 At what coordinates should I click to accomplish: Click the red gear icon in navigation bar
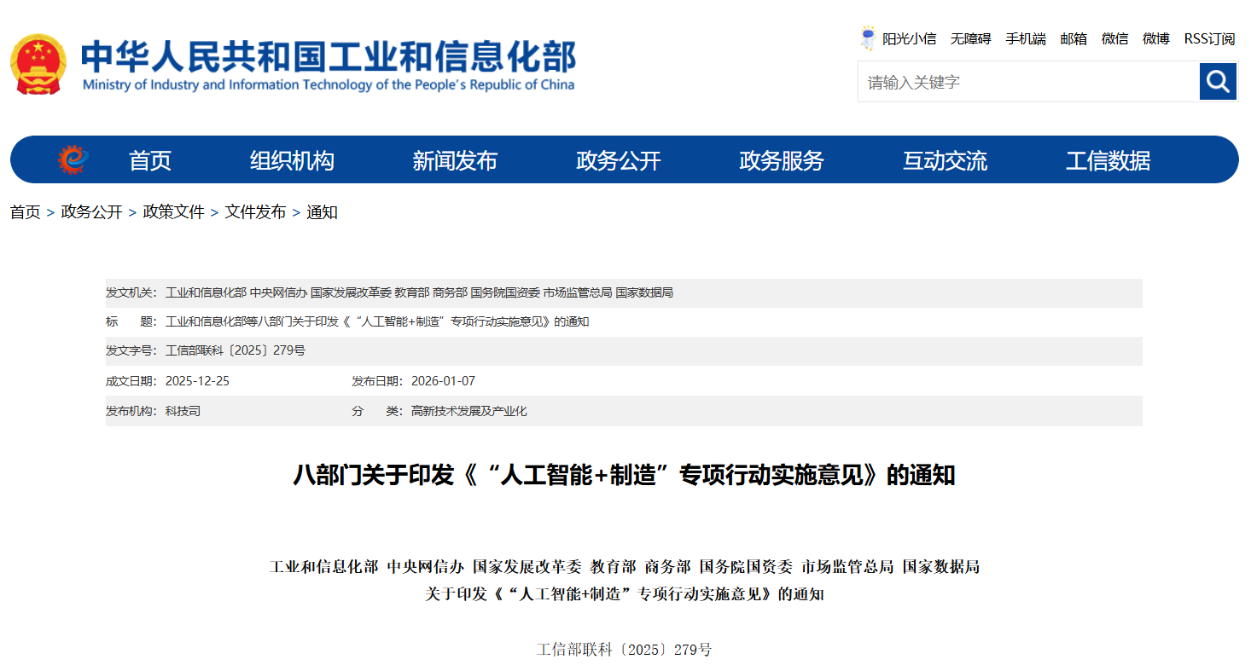(x=73, y=159)
